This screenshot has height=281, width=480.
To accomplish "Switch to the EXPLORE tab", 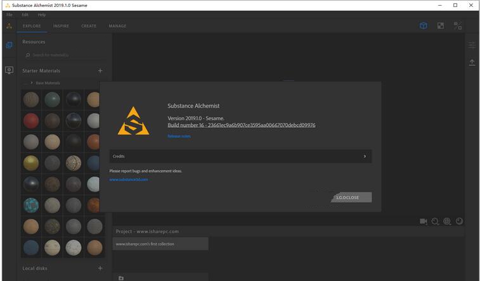I will tap(32, 26).
